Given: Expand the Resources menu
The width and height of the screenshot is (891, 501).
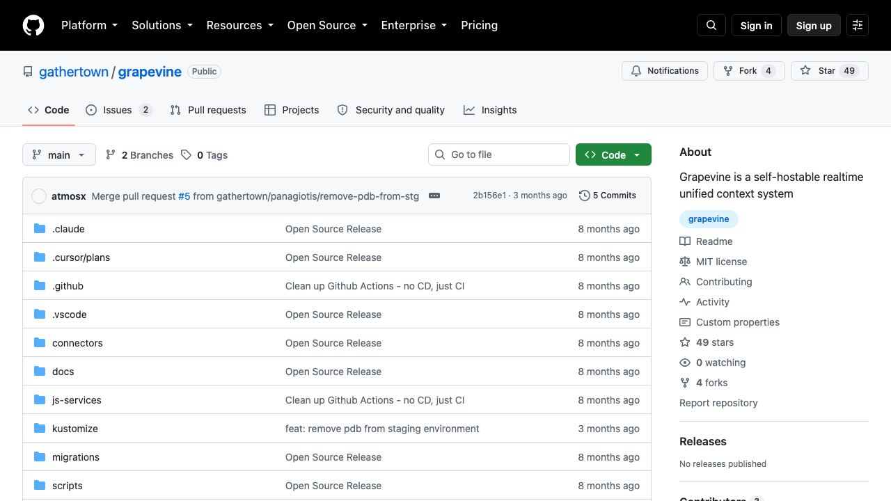Looking at the screenshot, I should [240, 25].
